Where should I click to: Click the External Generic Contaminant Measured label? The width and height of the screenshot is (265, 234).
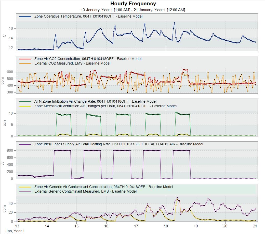[85, 191]
